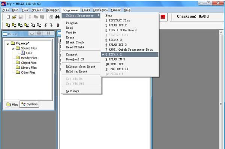
Task: Select the Read EEDATA menu entry
Action: 81,47
